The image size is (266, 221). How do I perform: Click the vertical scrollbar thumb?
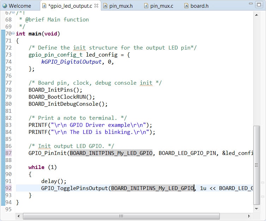(256, 165)
